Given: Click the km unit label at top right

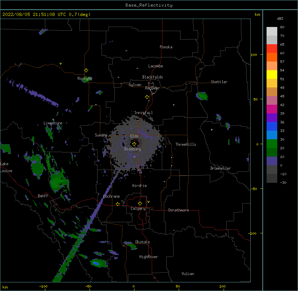Looking at the screenshot, I should click(257, 15).
